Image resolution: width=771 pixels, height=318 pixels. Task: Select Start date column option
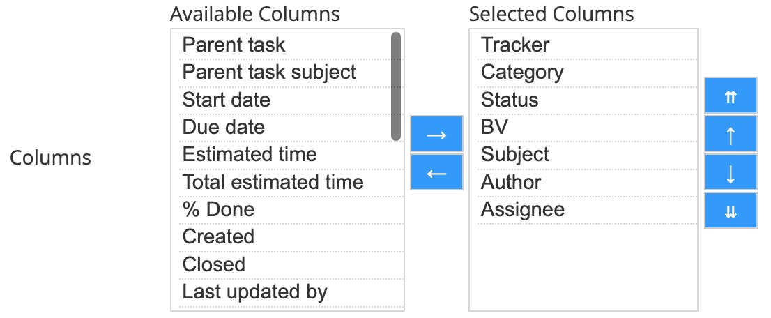[x=227, y=100]
